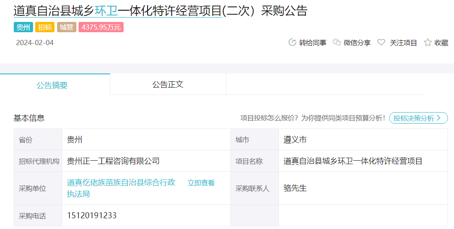Click the 投标决策分析 button
This screenshot has width=454, height=229.
(418, 118)
